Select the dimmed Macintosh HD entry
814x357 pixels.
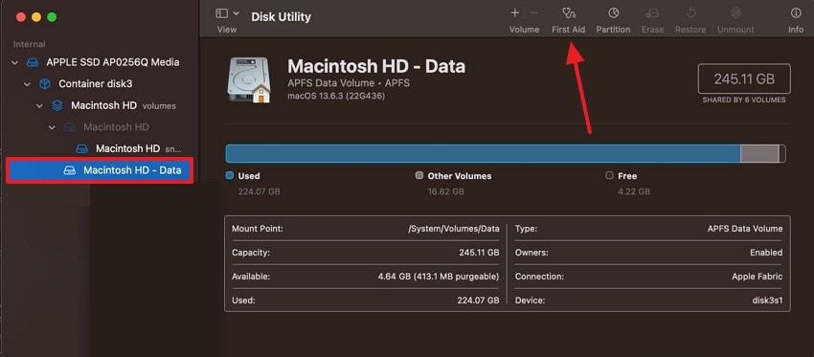tap(116, 127)
